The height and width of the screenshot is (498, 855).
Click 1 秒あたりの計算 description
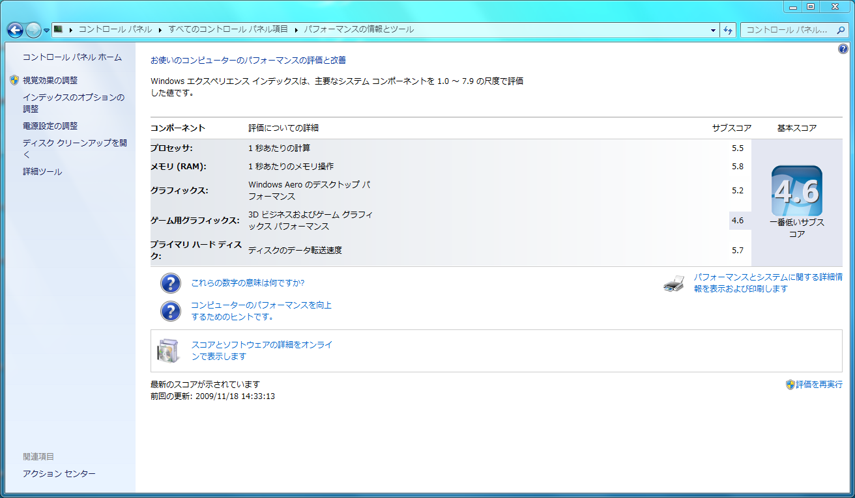point(280,148)
